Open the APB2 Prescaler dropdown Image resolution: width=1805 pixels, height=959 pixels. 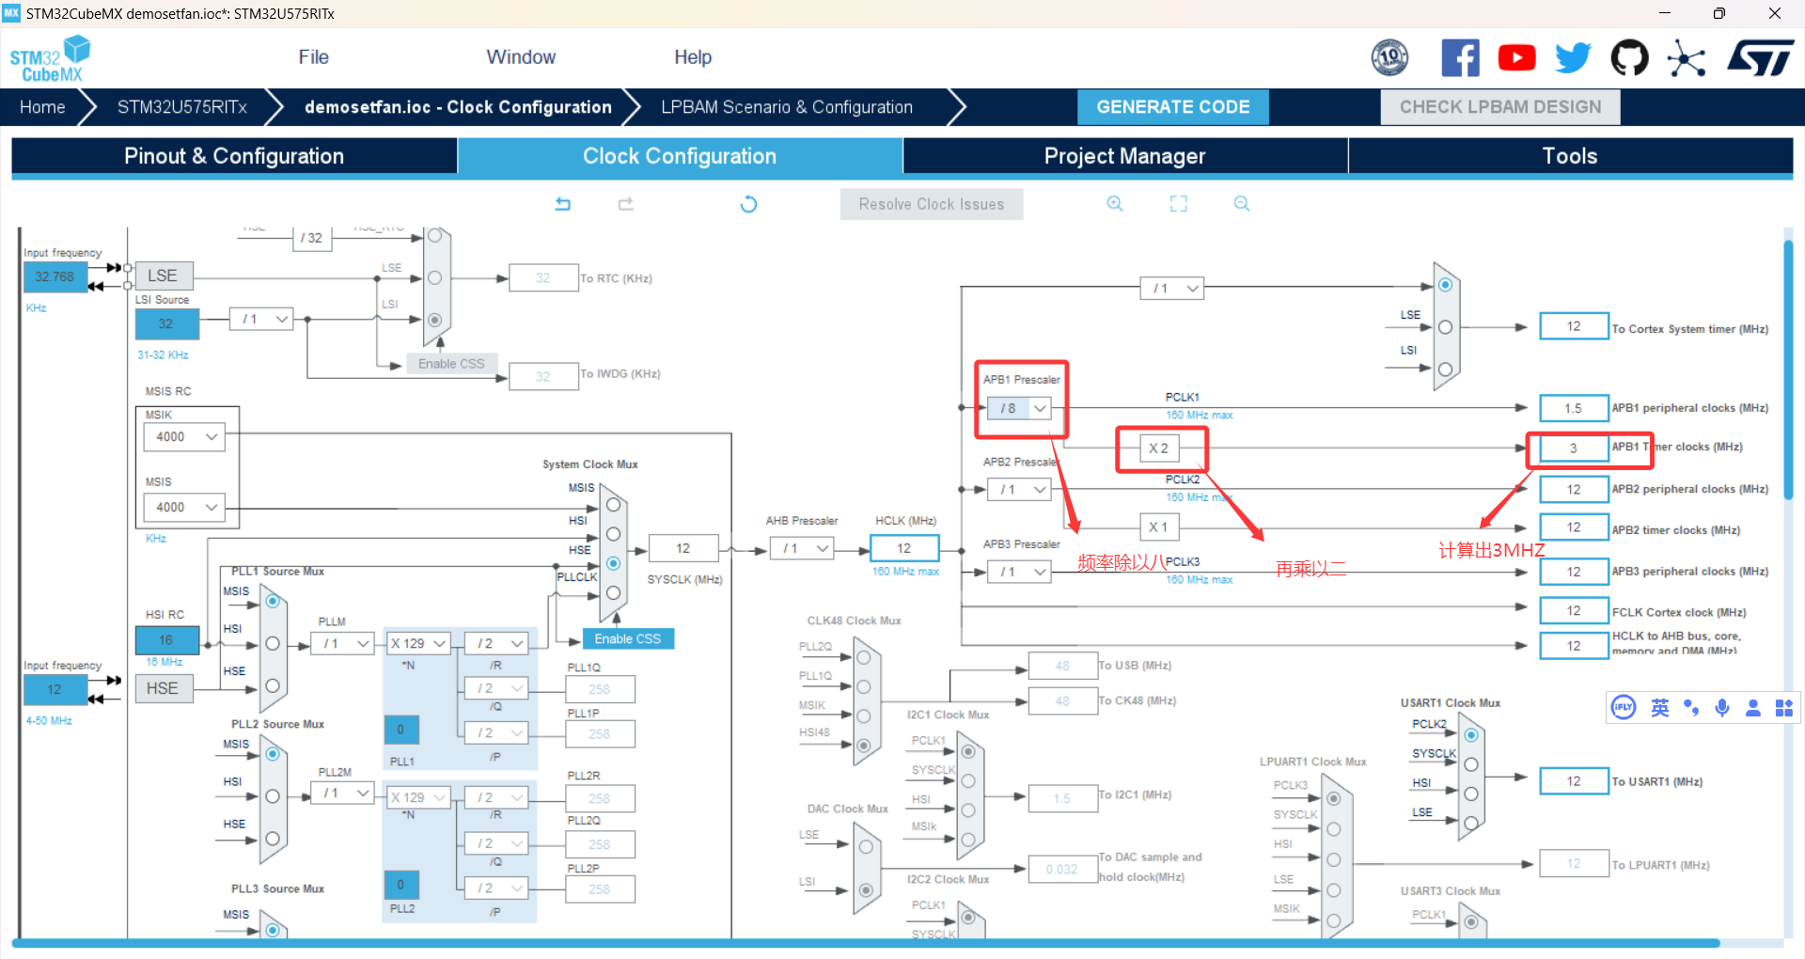tap(1019, 490)
